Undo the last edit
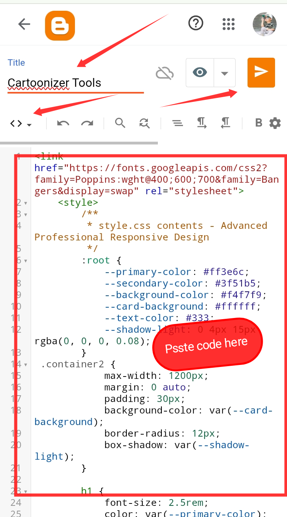Screen dimensions: 287x517 pyautogui.click(x=63, y=123)
